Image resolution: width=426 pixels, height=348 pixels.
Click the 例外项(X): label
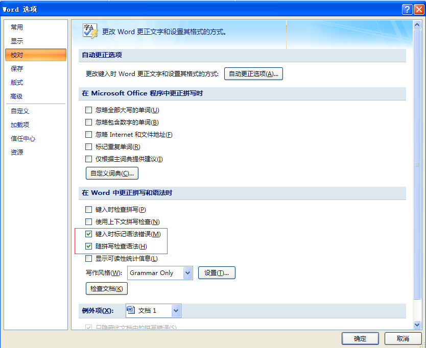tap(98, 311)
